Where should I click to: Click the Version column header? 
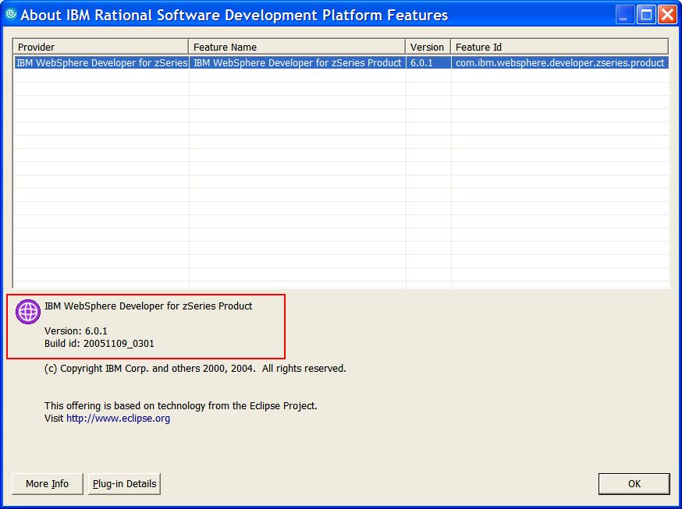pyautogui.click(x=428, y=47)
